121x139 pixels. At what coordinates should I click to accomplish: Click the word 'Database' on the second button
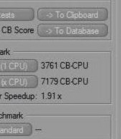[x=82, y=31]
